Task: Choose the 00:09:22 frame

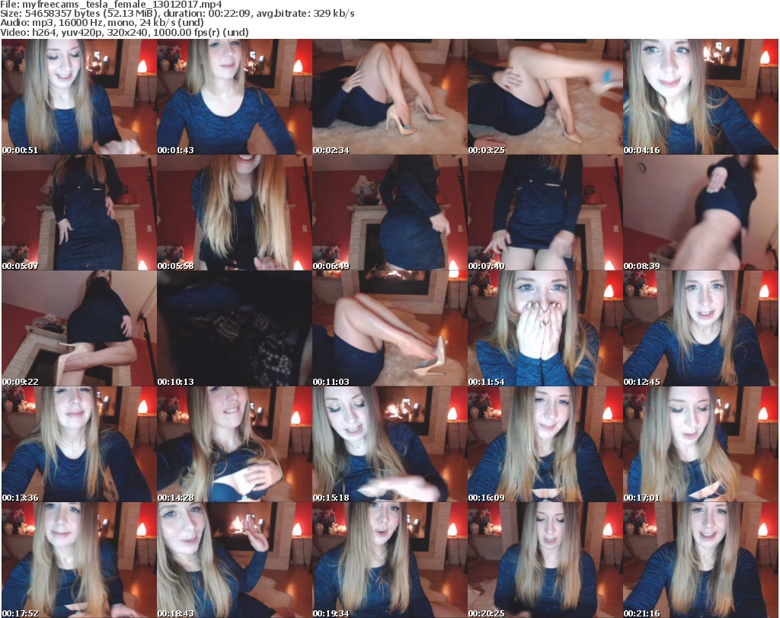Action: pyautogui.click(x=79, y=328)
